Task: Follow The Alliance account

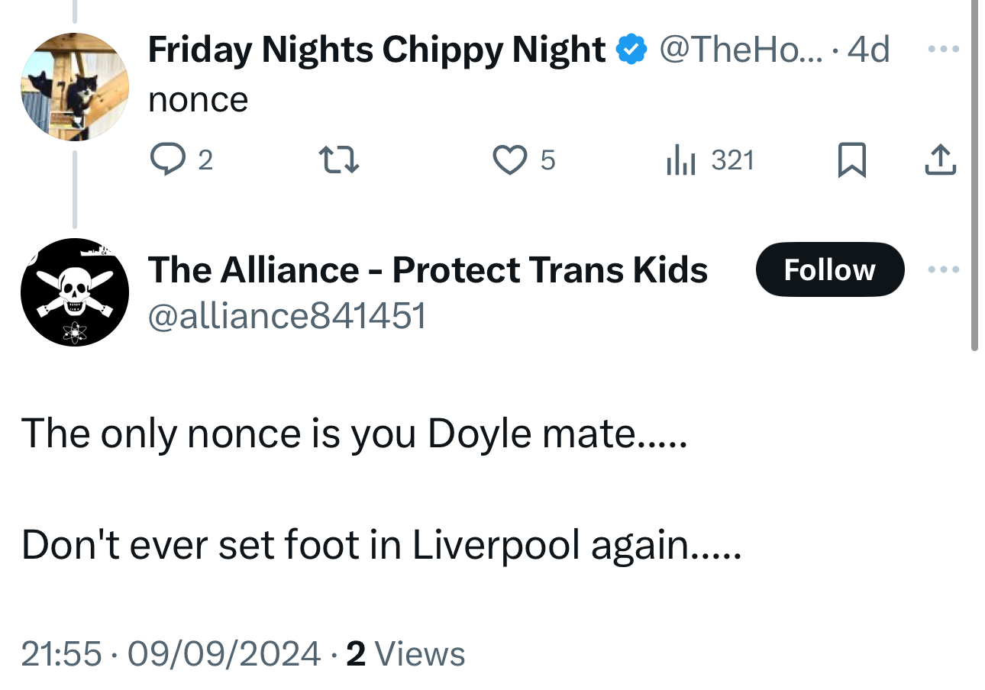Action: (829, 269)
